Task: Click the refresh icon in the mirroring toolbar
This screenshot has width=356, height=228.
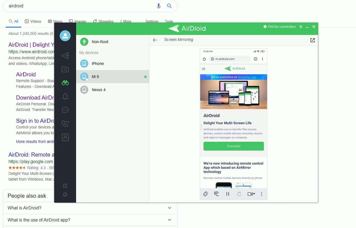Action: coord(239,194)
